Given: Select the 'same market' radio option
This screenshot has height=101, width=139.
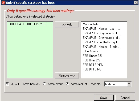Looking at the screenshot, I should (67, 84).
